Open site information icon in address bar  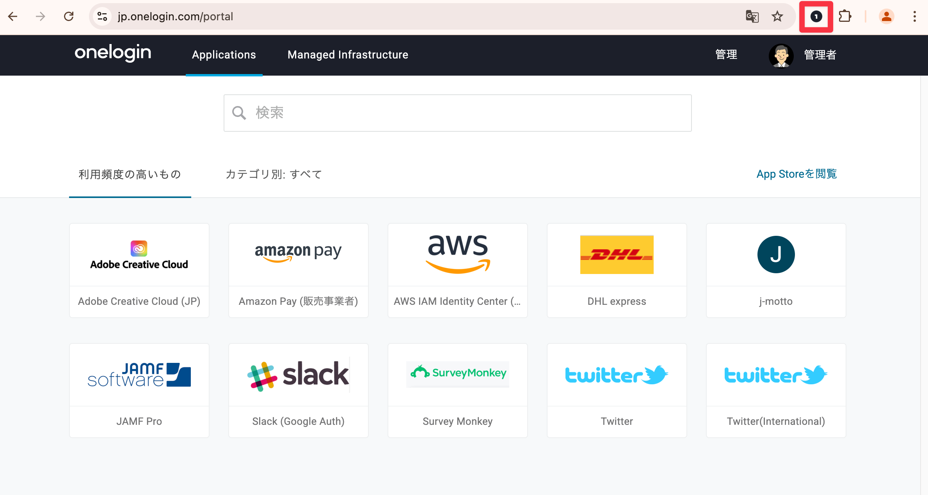coord(102,16)
